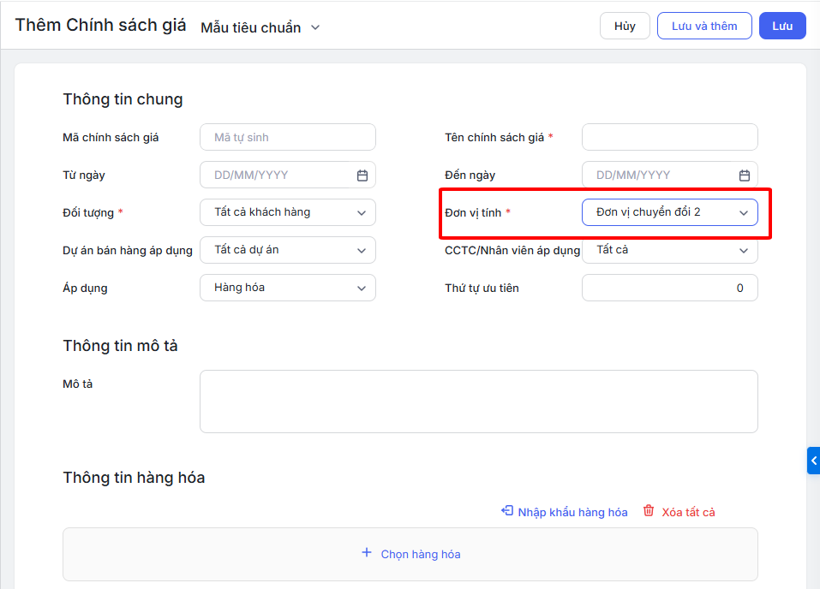Click the trash icon beside Xóa tất cả
The width and height of the screenshot is (820, 589).
(649, 510)
